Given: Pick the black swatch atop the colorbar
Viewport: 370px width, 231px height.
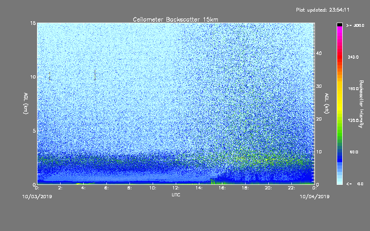Looking at the screenshot, I should point(339,24).
